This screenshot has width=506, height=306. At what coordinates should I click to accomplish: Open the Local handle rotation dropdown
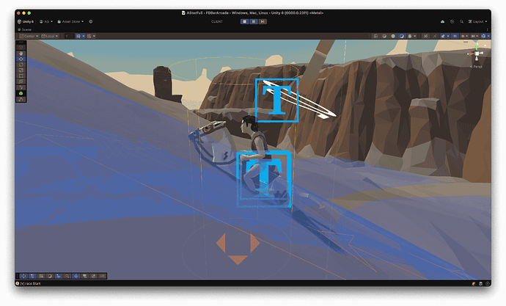50,36
